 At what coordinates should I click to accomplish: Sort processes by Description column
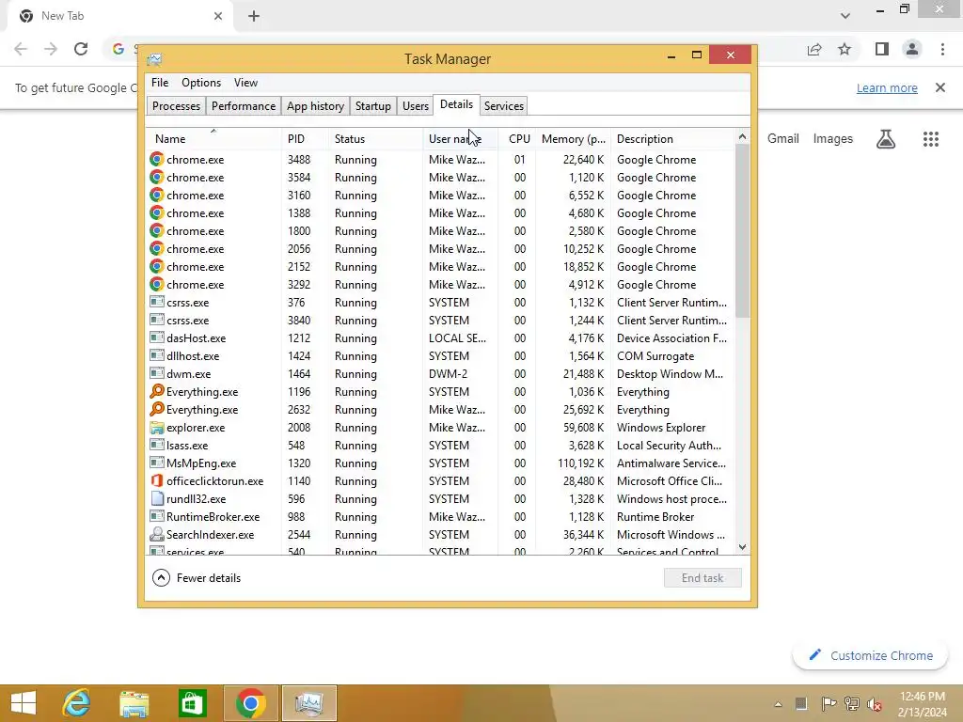click(x=672, y=139)
